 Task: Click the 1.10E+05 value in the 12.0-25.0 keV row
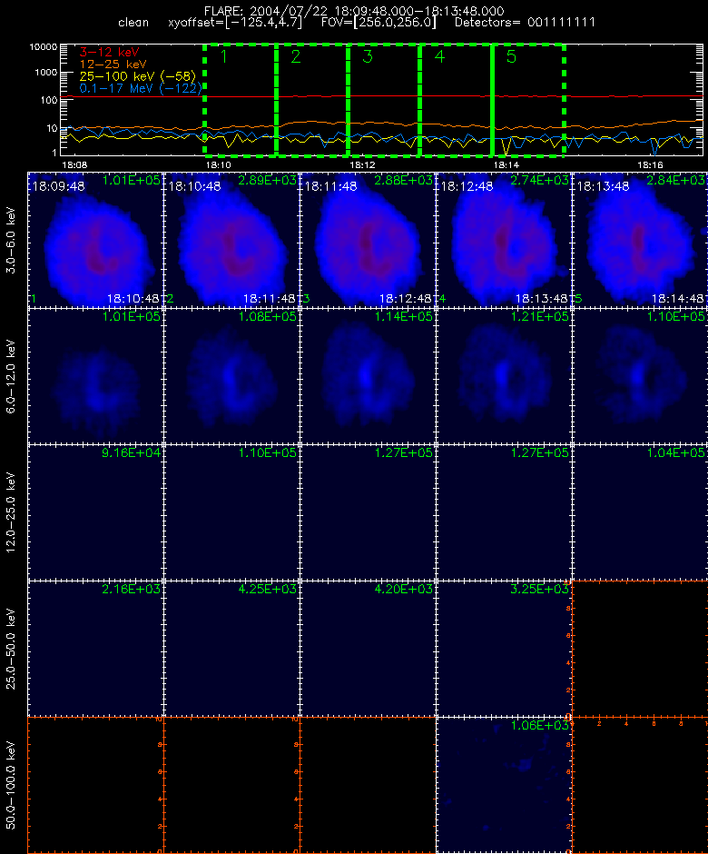tap(267, 452)
